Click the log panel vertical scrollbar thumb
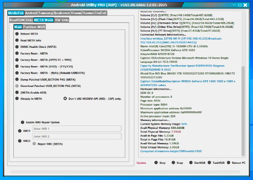This screenshot has height=180, width=253. point(243,111)
